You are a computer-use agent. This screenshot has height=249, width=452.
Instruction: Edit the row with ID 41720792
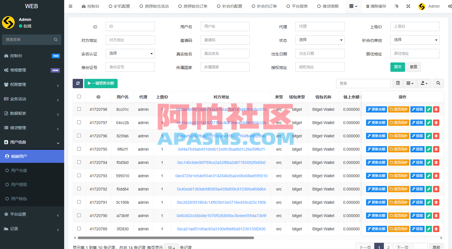tap(429, 189)
